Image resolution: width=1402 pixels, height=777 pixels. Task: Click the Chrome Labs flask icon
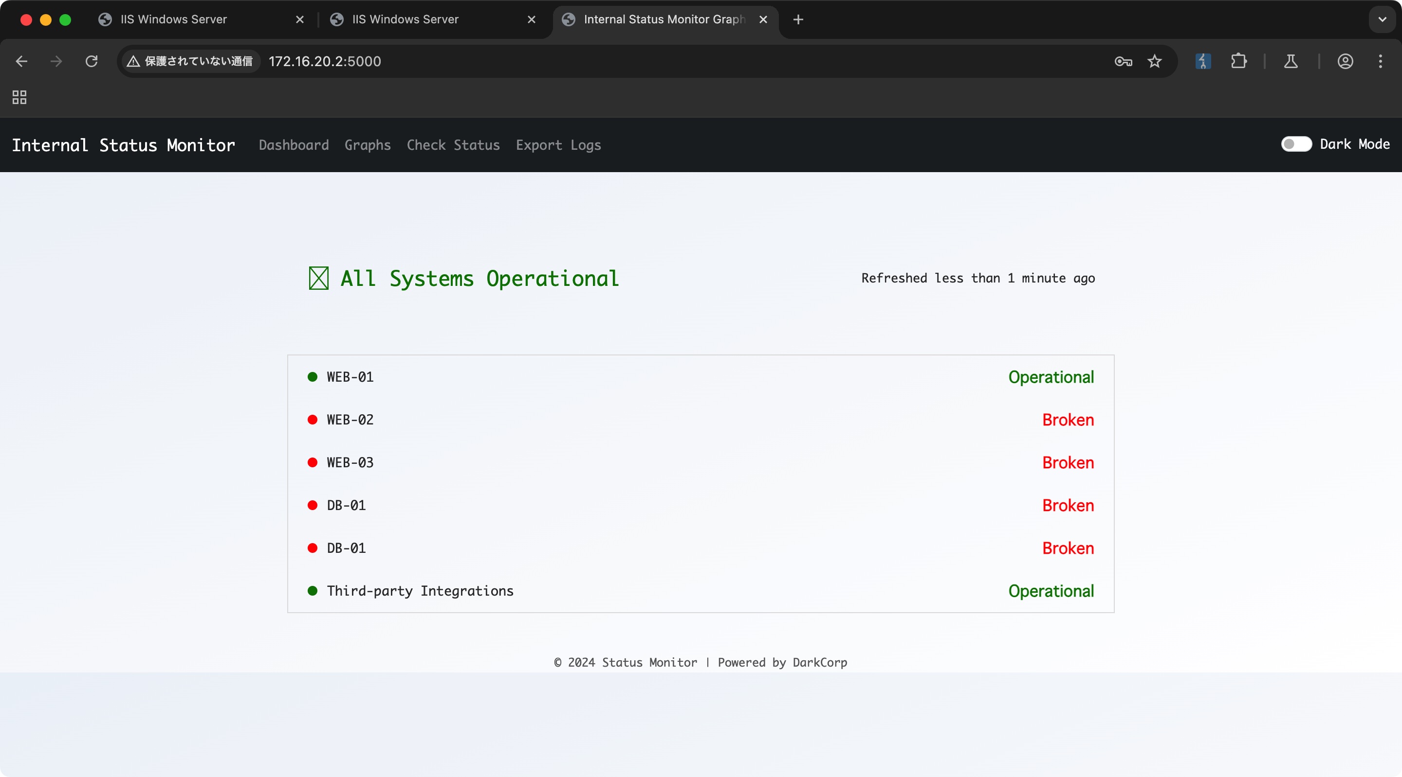(x=1291, y=61)
